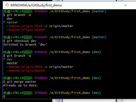Click the first 'git branch -a' command
Image resolution: width=136 pixels, height=102 pixels.
17,15
